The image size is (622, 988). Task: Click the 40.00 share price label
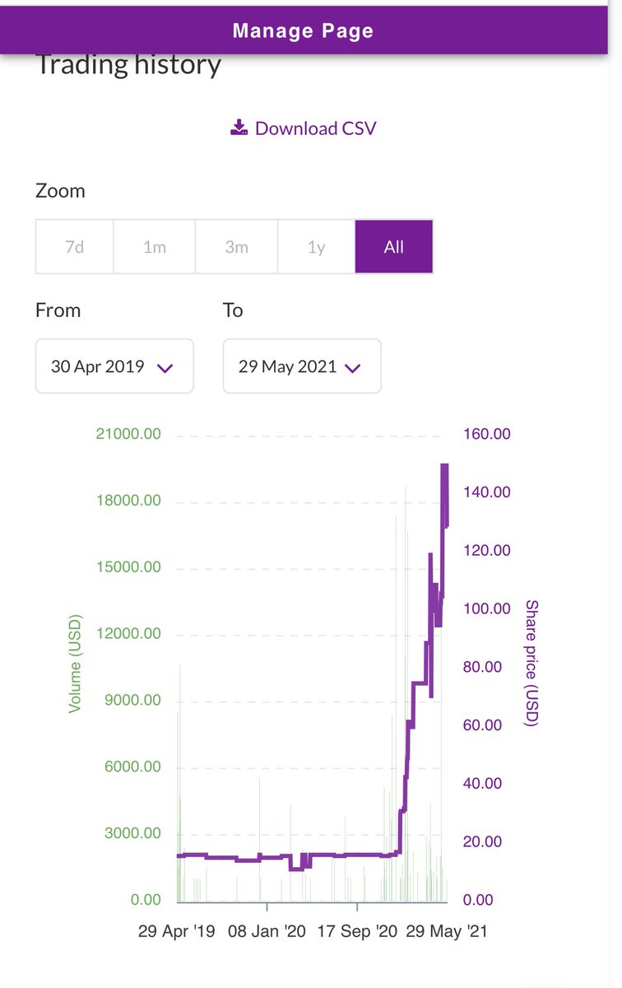tap(482, 784)
